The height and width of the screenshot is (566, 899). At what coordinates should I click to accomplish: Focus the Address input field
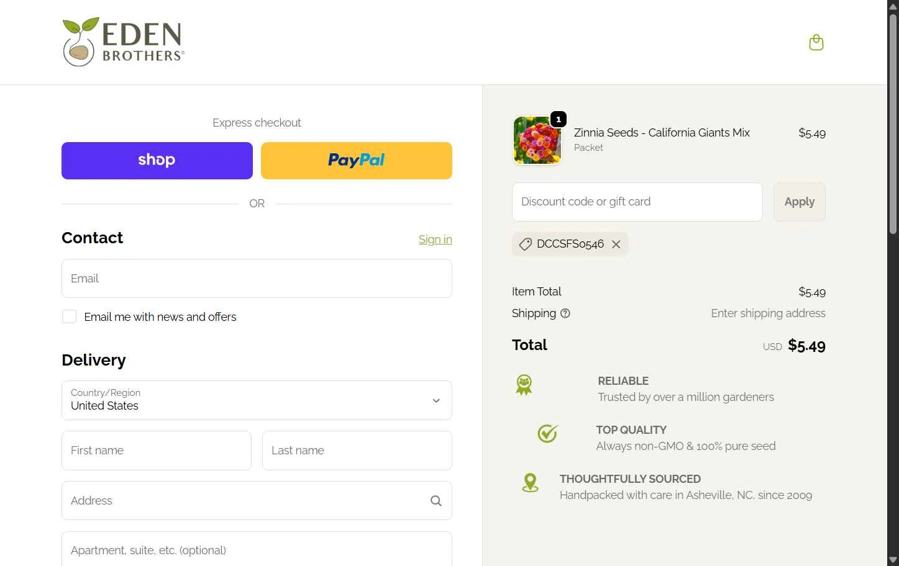pos(257,501)
